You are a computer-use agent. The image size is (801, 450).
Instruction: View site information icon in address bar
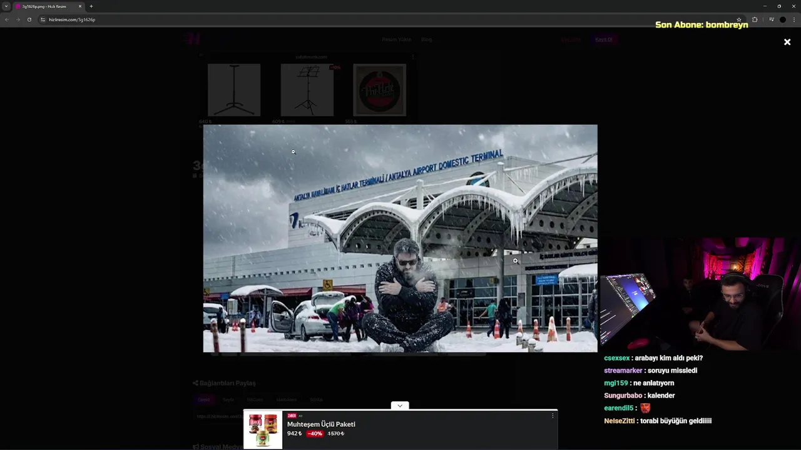click(43, 19)
